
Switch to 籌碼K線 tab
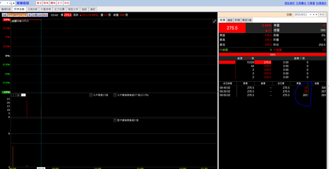pos(6,9)
